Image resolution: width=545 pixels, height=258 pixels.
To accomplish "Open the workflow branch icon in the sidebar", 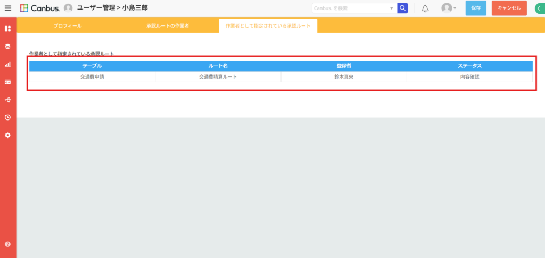I will click(x=7, y=100).
